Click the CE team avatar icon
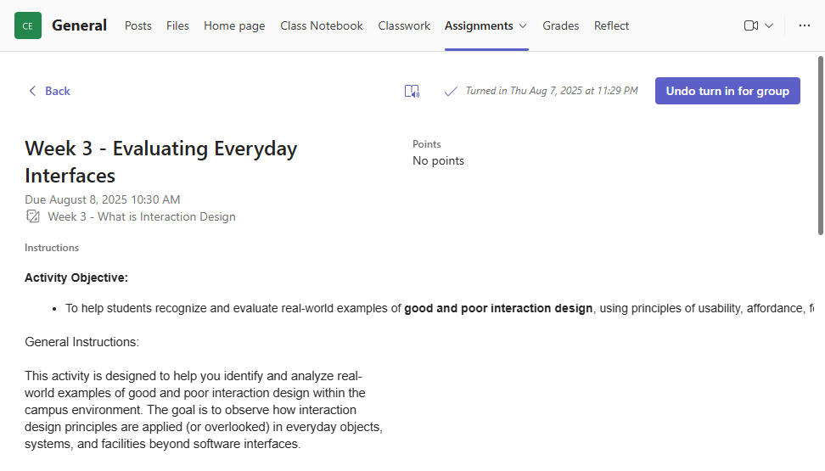825x471 pixels. (28, 25)
